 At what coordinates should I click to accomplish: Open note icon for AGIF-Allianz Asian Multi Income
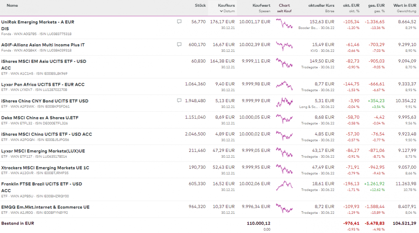tap(179, 44)
